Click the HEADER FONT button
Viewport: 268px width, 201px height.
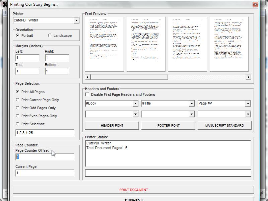[112, 125]
